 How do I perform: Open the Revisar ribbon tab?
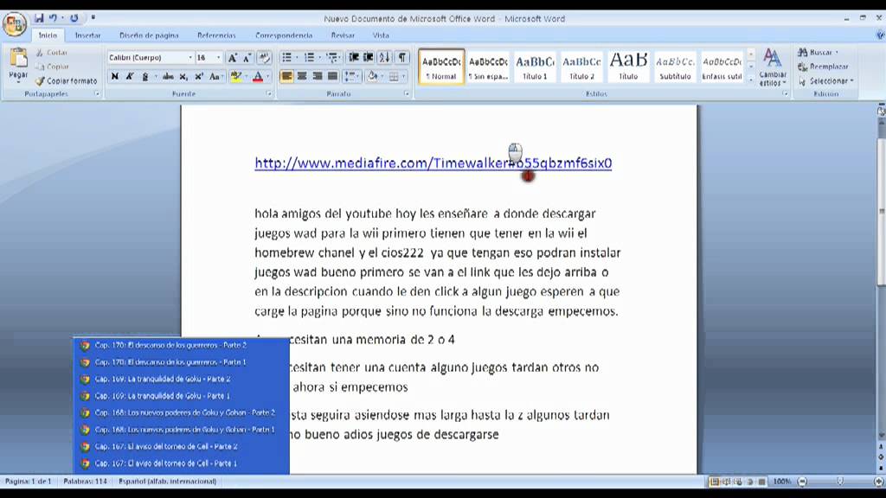(x=343, y=35)
